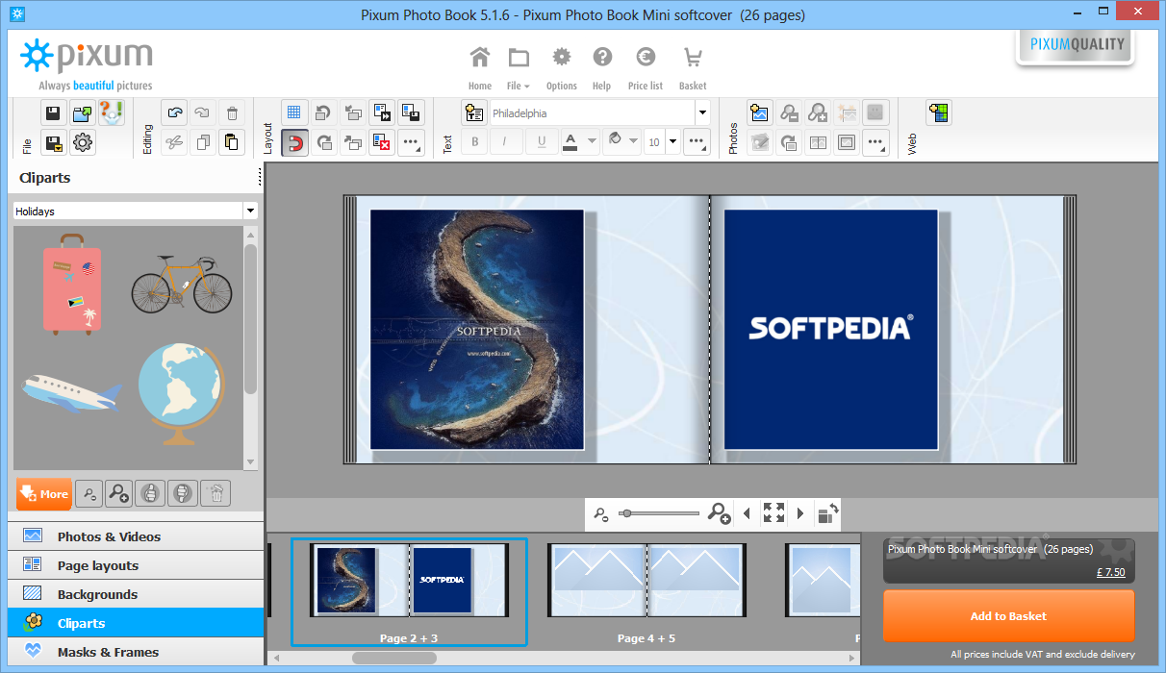Viewport: 1166px width, 673px height.
Task: Rotate the photo in Photos group
Action: point(789,143)
